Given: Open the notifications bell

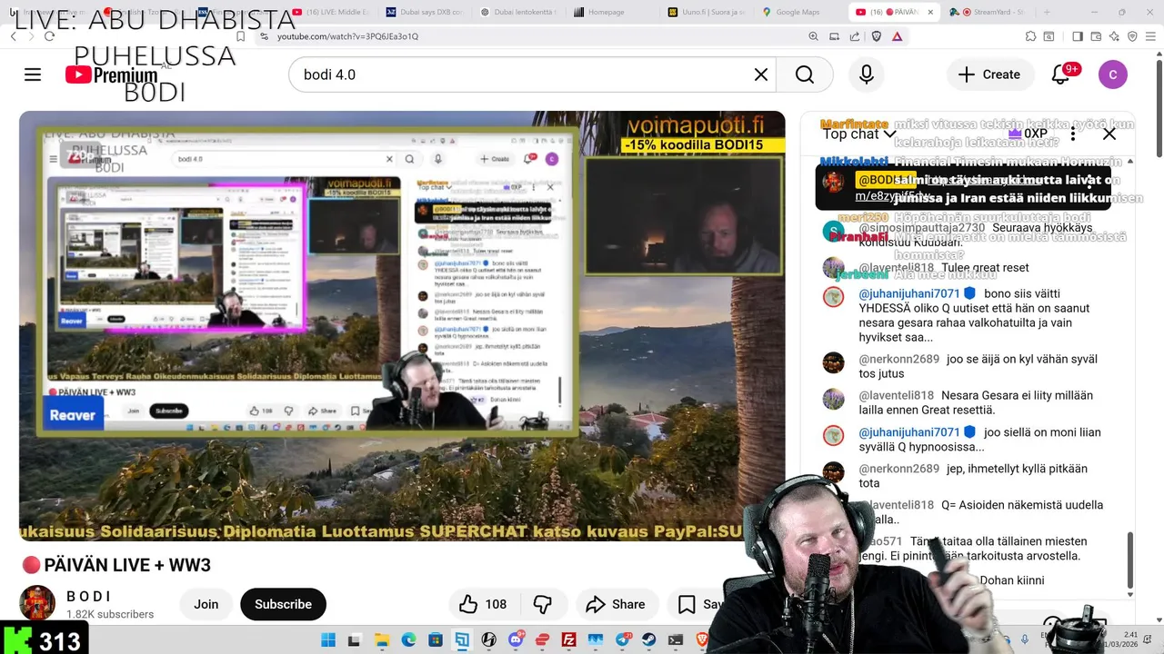Looking at the screenshot, I should [x=1060, y=74].
